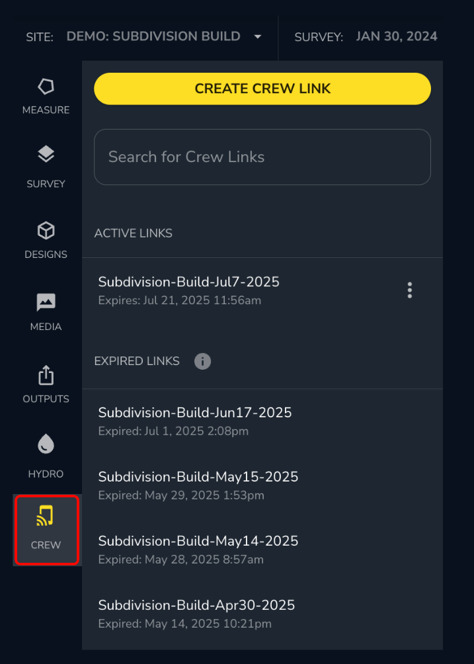Show info about Expired Links
Viewport: 474px width, 664px height.
[x=202, y=361]
